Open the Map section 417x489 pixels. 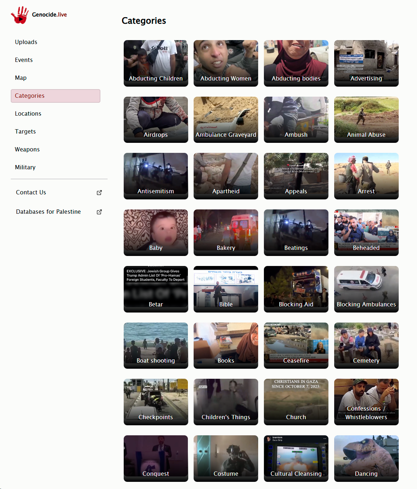click(x=21, y=78)
